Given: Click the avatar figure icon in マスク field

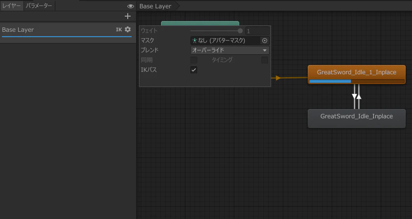Looking at the screenshot, I should (194, 41).
